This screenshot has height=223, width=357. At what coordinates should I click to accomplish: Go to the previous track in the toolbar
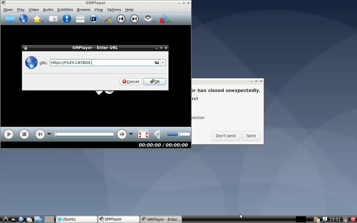click(x=121, y=19)
